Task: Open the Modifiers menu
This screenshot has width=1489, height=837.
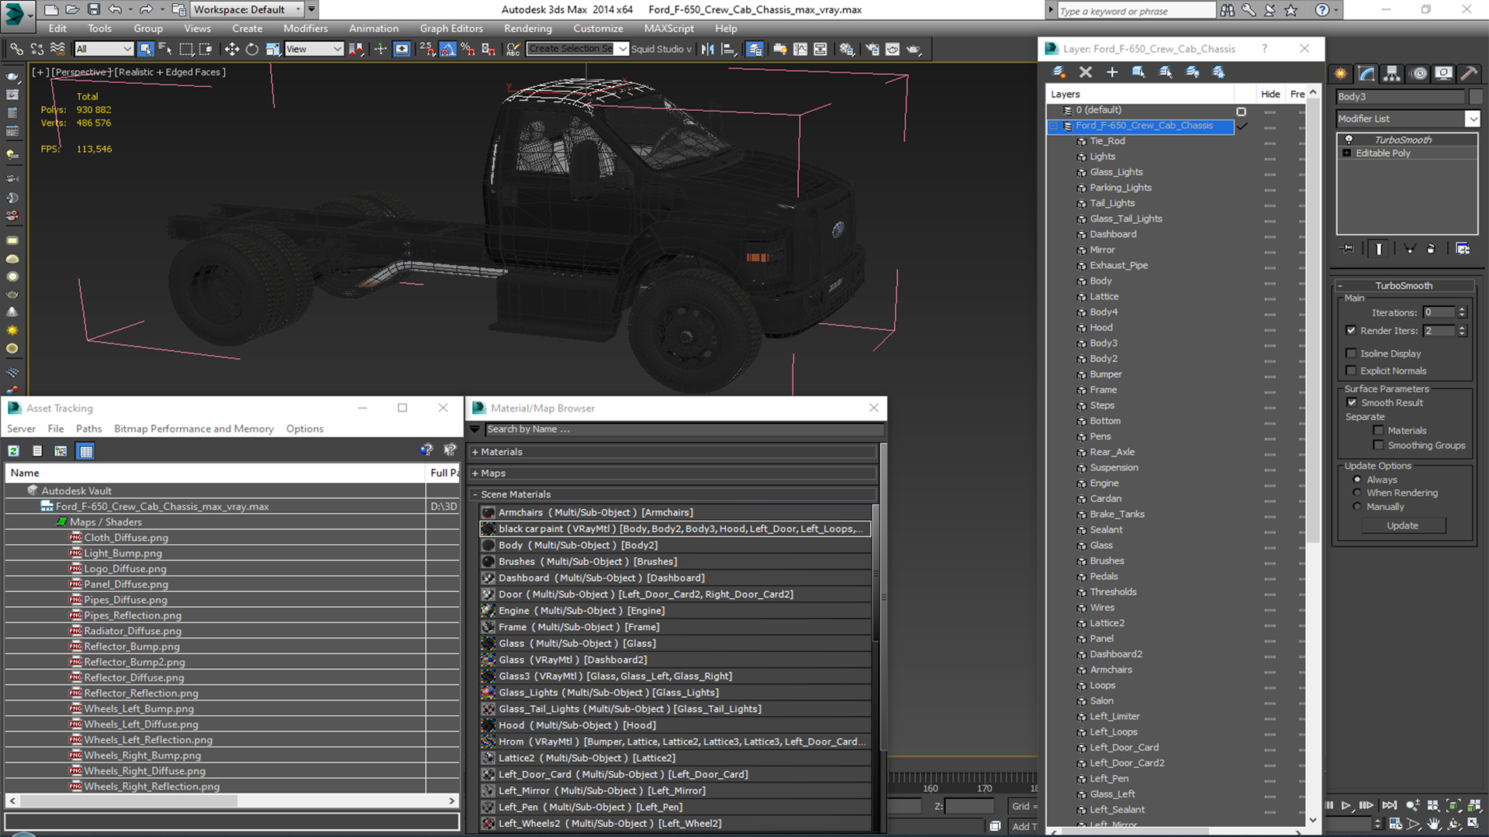Action: (x=305, y=29)
